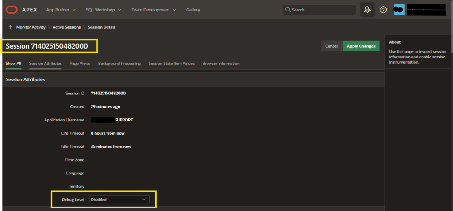Image resolution: width=453 pixels, height=211 pixels.
Task: Switch to the Background Processing tab
Action: point(119,64)
